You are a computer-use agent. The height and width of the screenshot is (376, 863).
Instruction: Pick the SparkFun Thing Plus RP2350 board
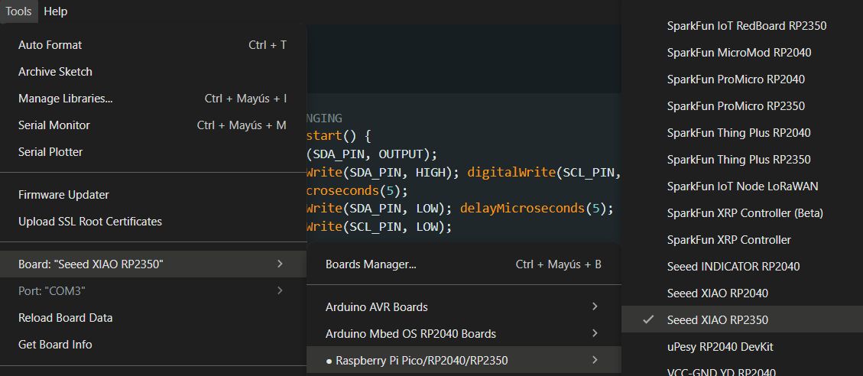[738, 160]
